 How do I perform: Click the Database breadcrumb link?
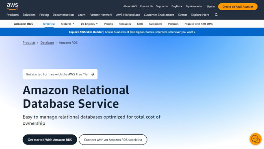tap(47, 43)
